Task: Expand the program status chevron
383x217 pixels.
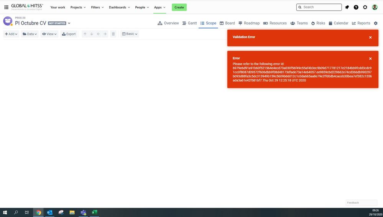Action: (69, 23)
